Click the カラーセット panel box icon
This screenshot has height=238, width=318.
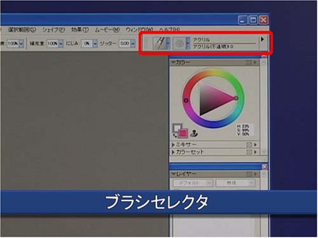[249, 152]
